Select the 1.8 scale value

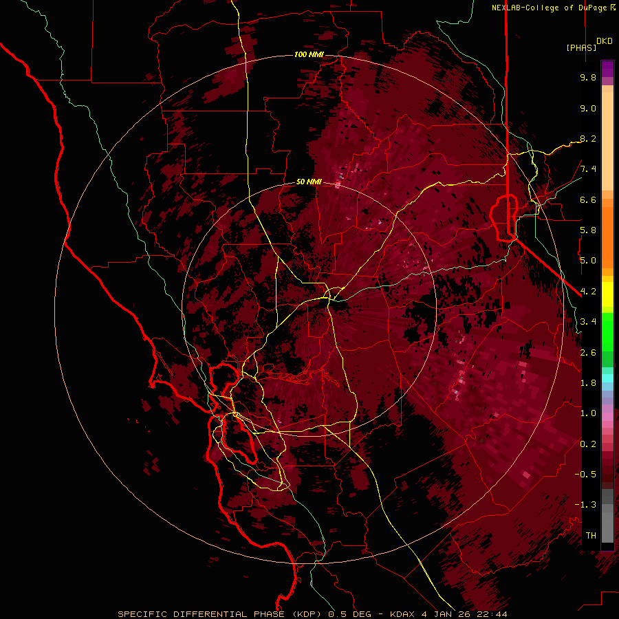(588, 383)
